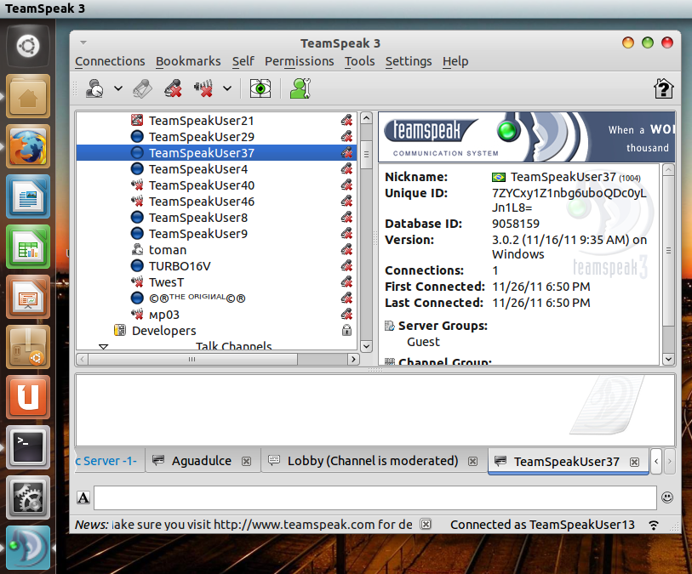Click the blue status icon of TeamSpeakUser29
The height and width of the screenshot is (574, 692).
click(137, 137)
